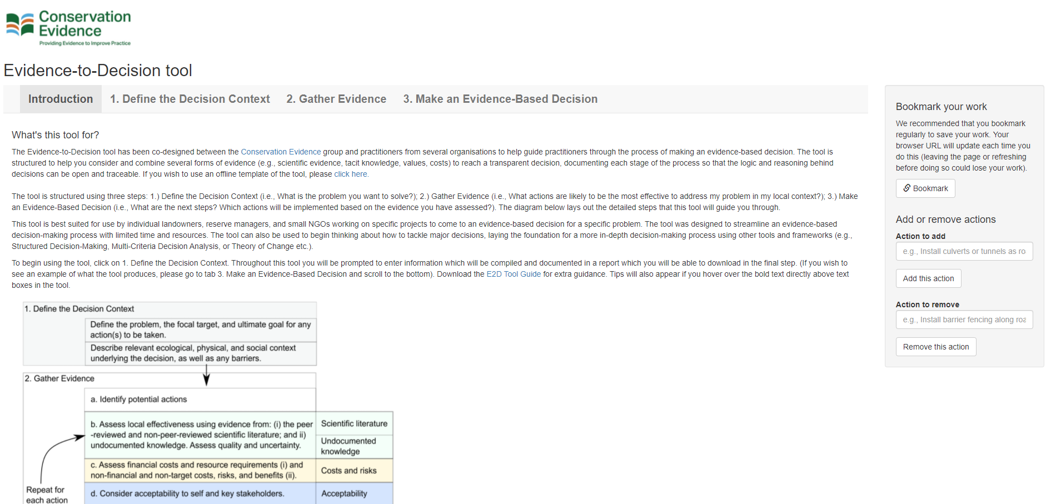Click the Bookmark button to save work
Screen dimensions: 1051x504
(x=924, y=188)
